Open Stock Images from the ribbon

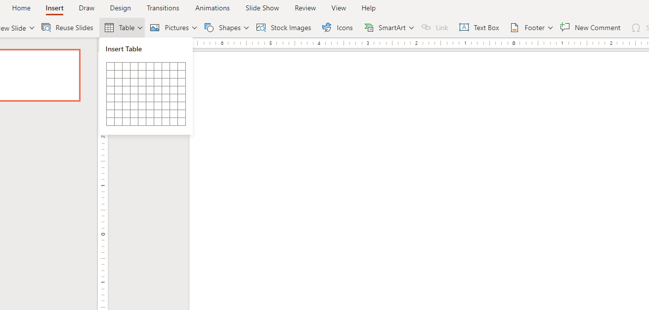[284, 28]
